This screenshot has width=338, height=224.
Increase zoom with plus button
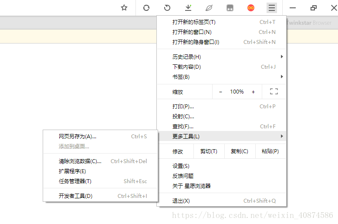[253, 92]
